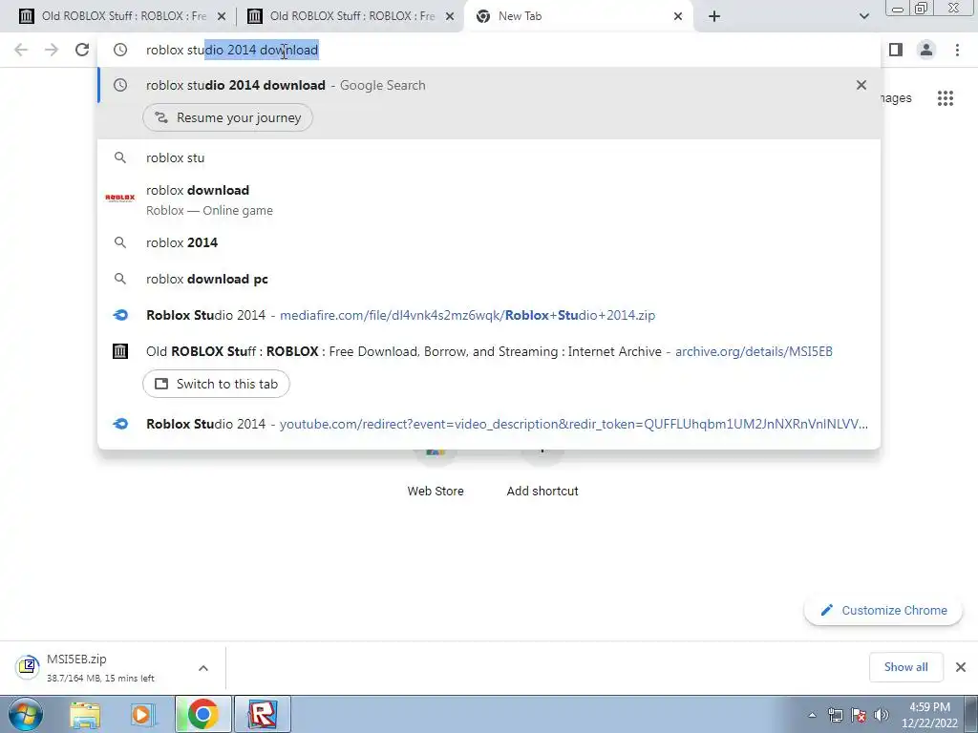Click 'Customize Chrome' button
Screen dimensions: 978x733
click(883, 610)
